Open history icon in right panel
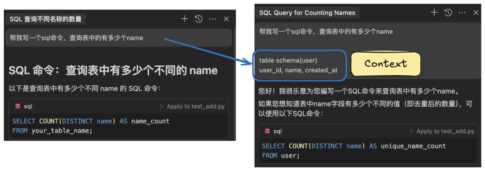 click(448, 13)
